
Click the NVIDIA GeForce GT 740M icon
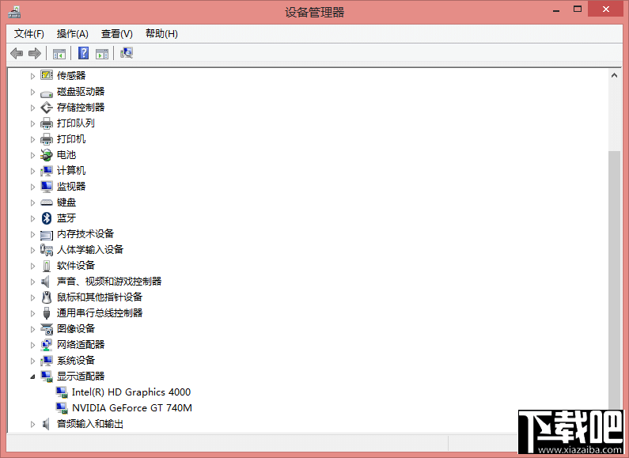point(62,408)
